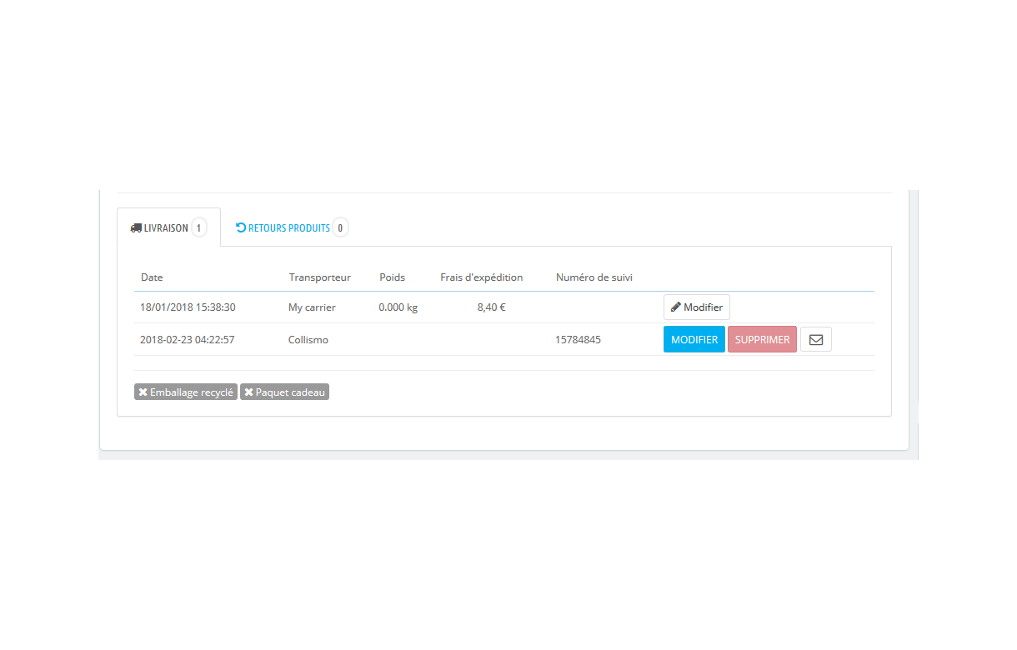The height and width of the screenshot is (650, 1017).
Task: Click the shipping date 18/01/2018 15:38:30
Action: (x=188, y=307)
